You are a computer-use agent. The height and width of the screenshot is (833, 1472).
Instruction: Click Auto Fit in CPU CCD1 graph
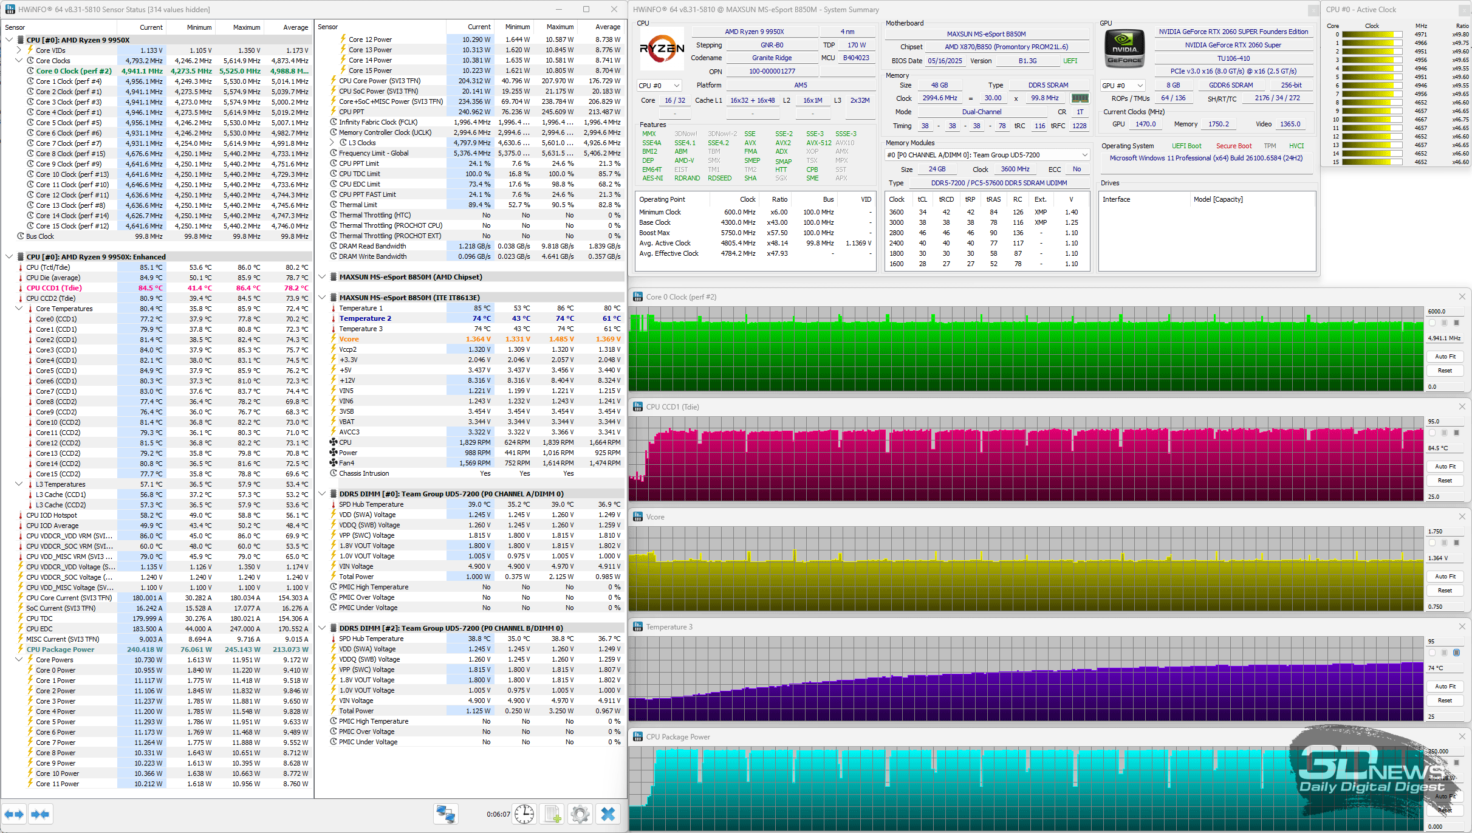pyautogui.click(x=1445, y=467)
